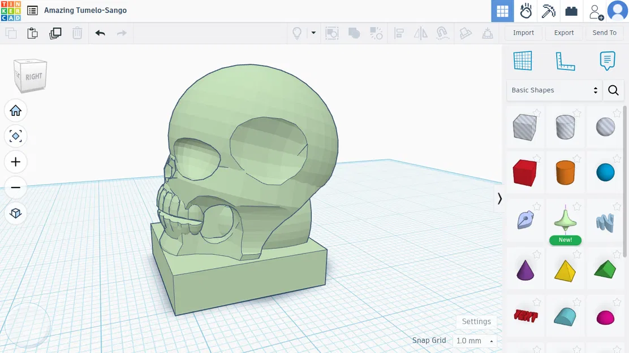This screenshot has width=629, height=353.
Task: Select the Align tool in the toolbar
Action: click(x=399, y=33)
